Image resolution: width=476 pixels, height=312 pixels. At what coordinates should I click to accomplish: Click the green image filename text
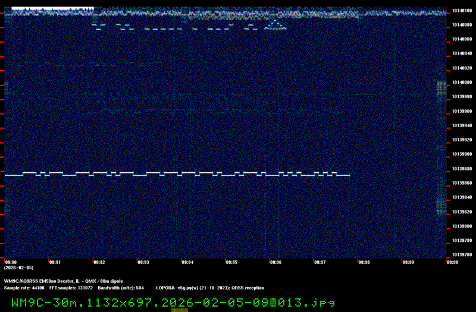(173, 302)
